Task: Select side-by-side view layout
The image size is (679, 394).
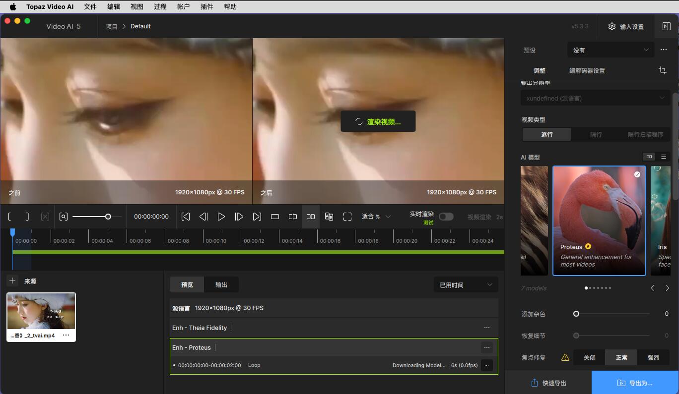Action: coord(311,217)
